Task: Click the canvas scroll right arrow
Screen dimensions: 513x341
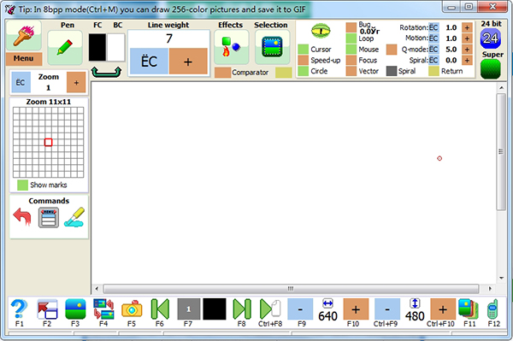Action: coord(490,289)
